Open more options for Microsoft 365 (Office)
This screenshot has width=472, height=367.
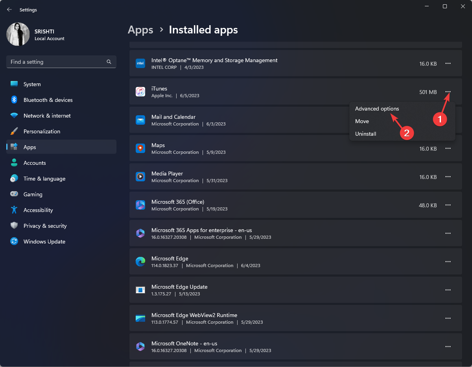tap(448, 205)
